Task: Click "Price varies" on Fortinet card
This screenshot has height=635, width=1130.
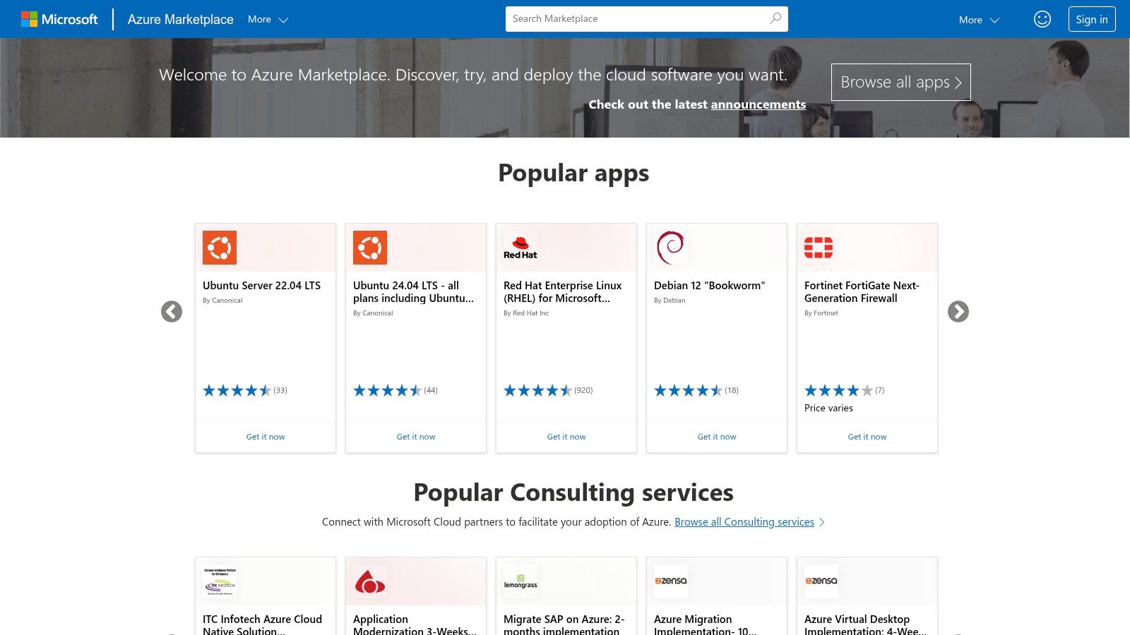Action: tap(828, 409)
